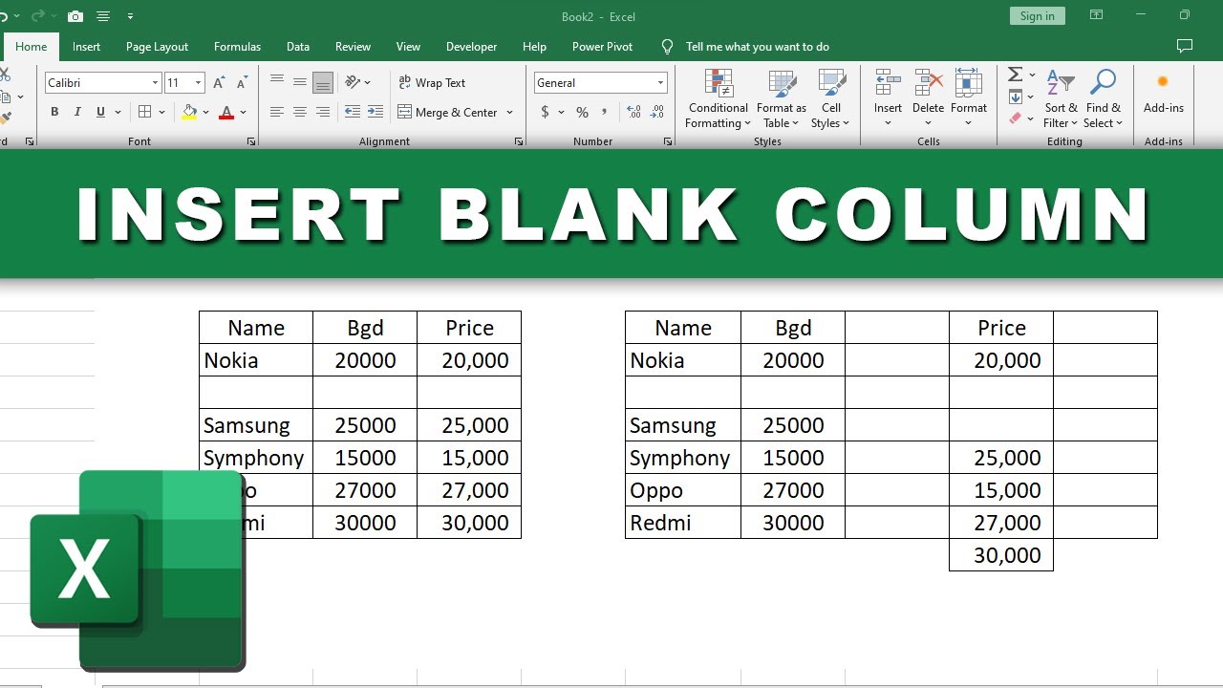
Task: Expand borders options arrow
Action: (x=162, y=113)
